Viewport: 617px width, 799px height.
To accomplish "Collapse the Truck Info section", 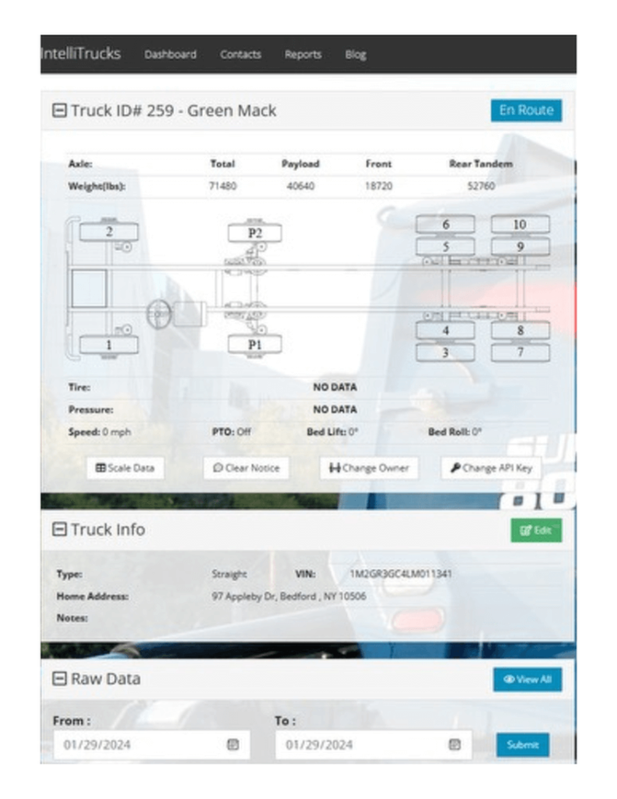I will click(x=59, y=530).
